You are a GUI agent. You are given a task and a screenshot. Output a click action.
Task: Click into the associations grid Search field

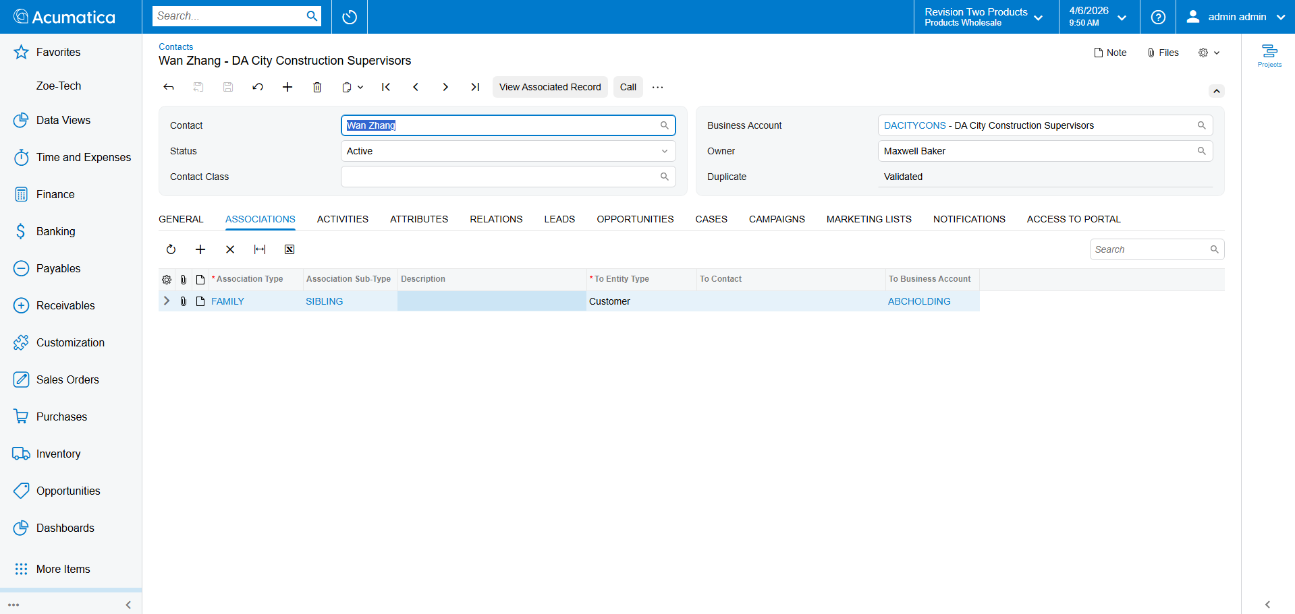click(1157, 249)
